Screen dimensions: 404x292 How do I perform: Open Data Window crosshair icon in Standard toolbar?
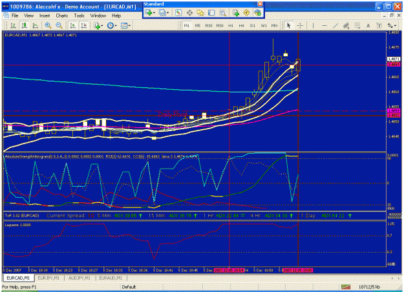[189, 12]
